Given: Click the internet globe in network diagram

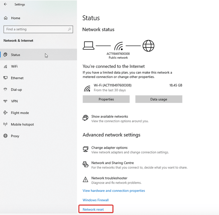Looking at the screenshot, I should 148,46.
